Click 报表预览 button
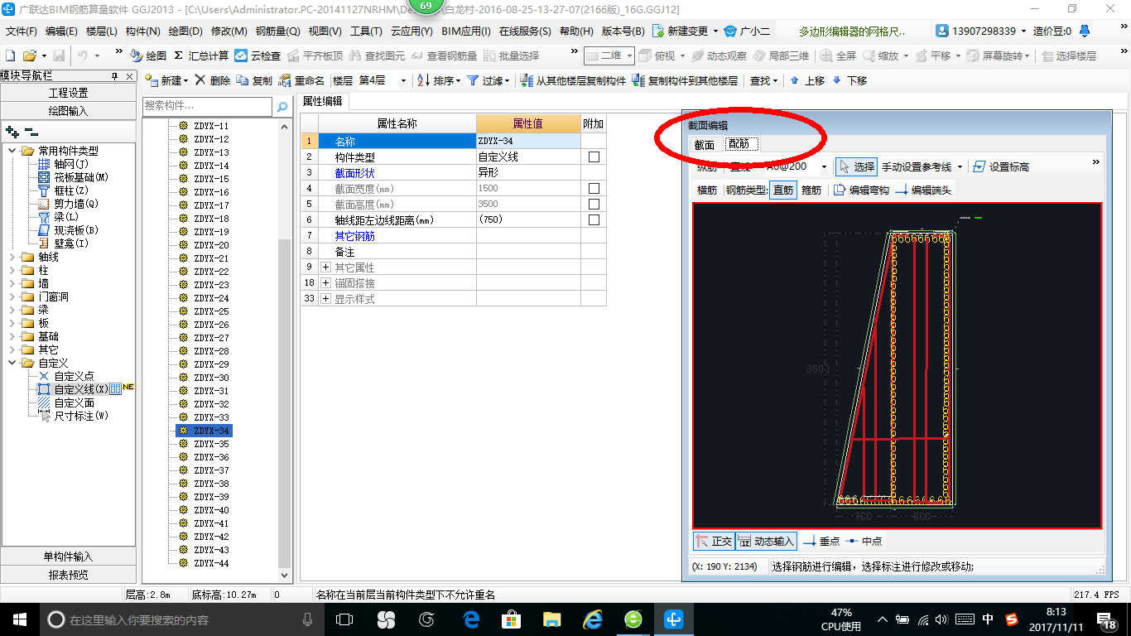Screen dimensions: 1131x636 click(x=68, y=574)
